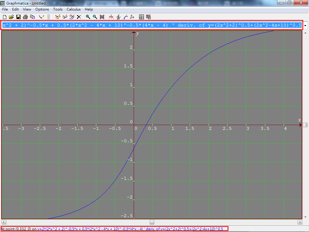Screen dimensions: 309x232
Task: Save the graph with the floppy disk icon
Action: (x=18, y=17)
